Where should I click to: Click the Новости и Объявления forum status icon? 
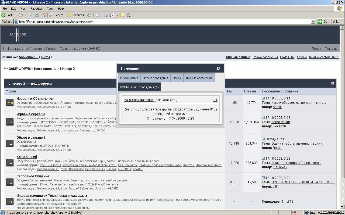(10, 103)
